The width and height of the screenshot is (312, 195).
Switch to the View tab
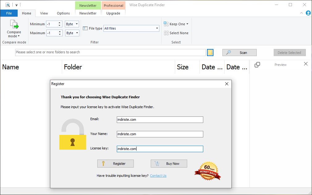tap(44, 13)
